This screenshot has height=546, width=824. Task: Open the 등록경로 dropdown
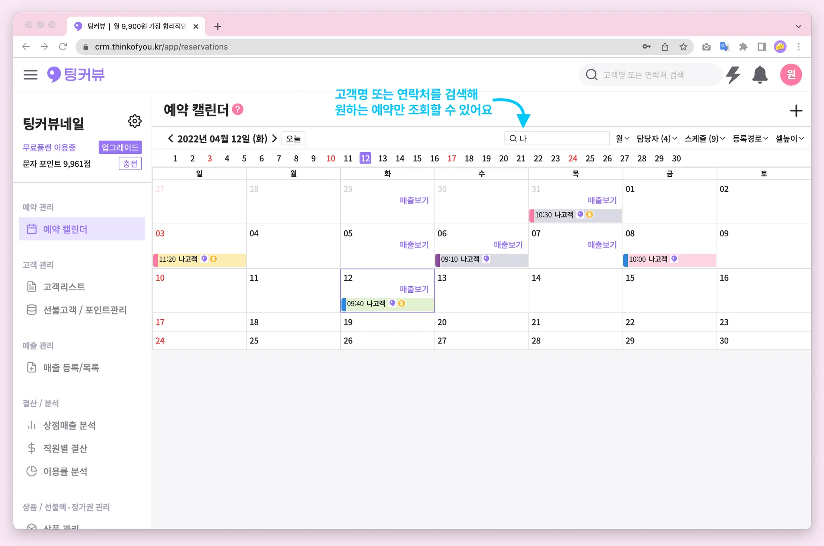click(750, 139)
